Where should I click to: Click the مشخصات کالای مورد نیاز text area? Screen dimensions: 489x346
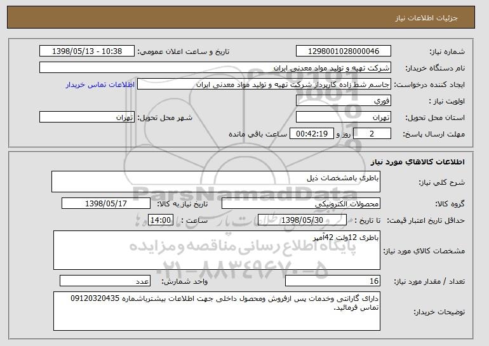pyautogui.click(x=217, y=250)
